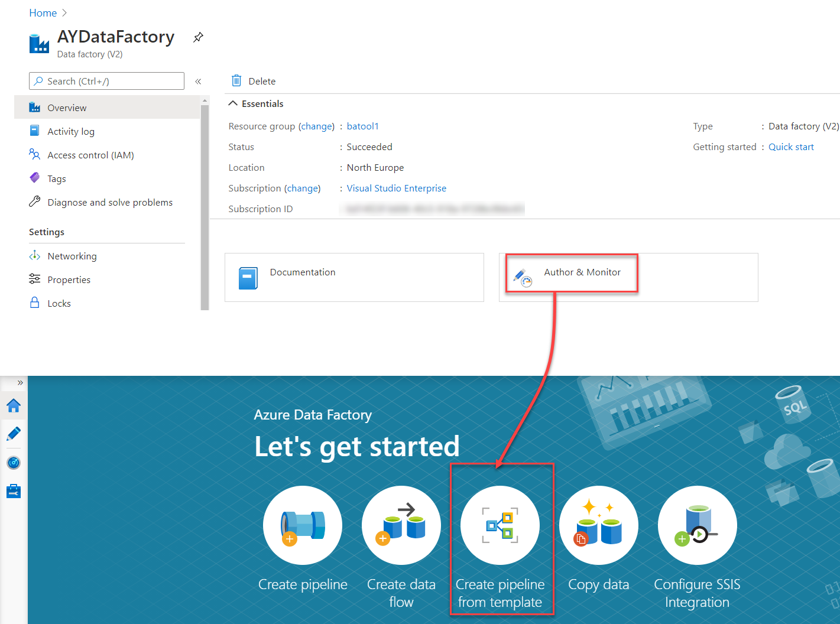Screen dimensions: 840x624
Task: Select the Home icon in the Data Factory sidebar
Action: coord(14,406)
